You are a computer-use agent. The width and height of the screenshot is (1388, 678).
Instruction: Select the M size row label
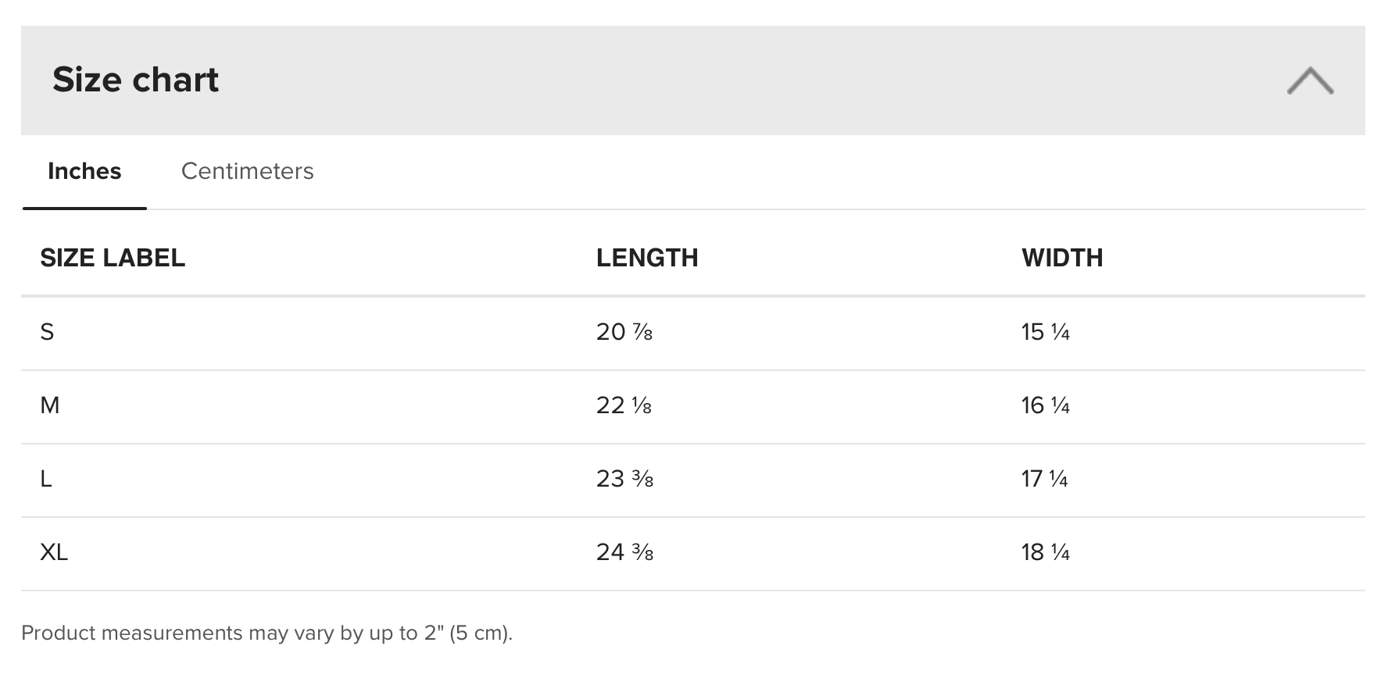tap(49, 405)
